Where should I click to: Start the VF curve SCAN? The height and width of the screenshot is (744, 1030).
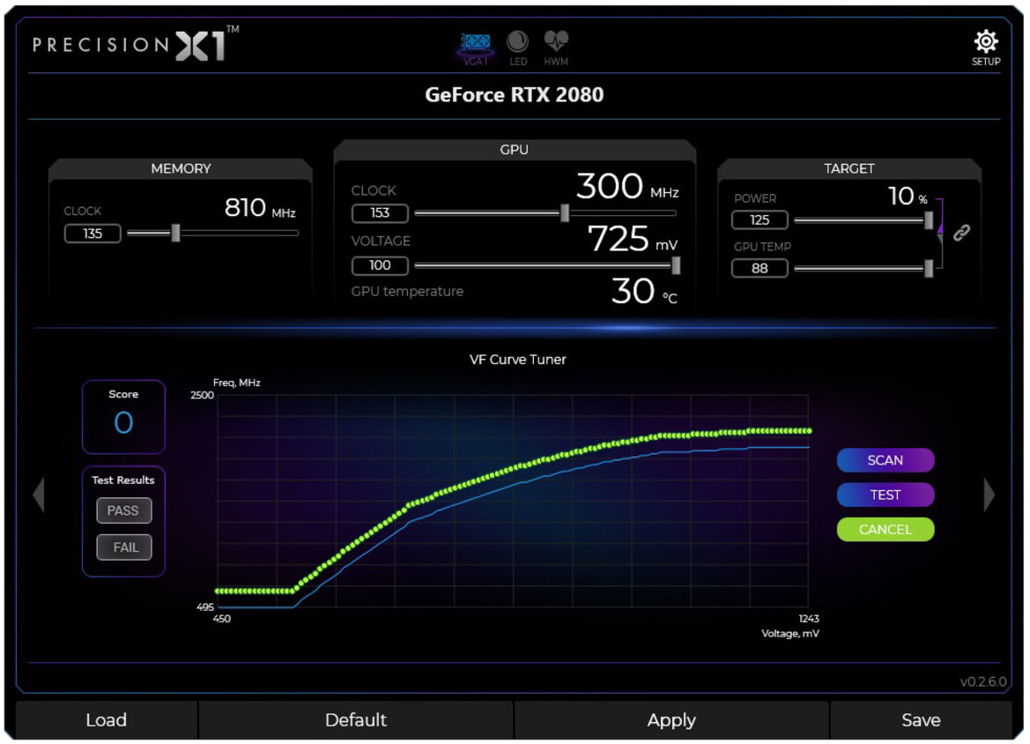click(885, 460)
